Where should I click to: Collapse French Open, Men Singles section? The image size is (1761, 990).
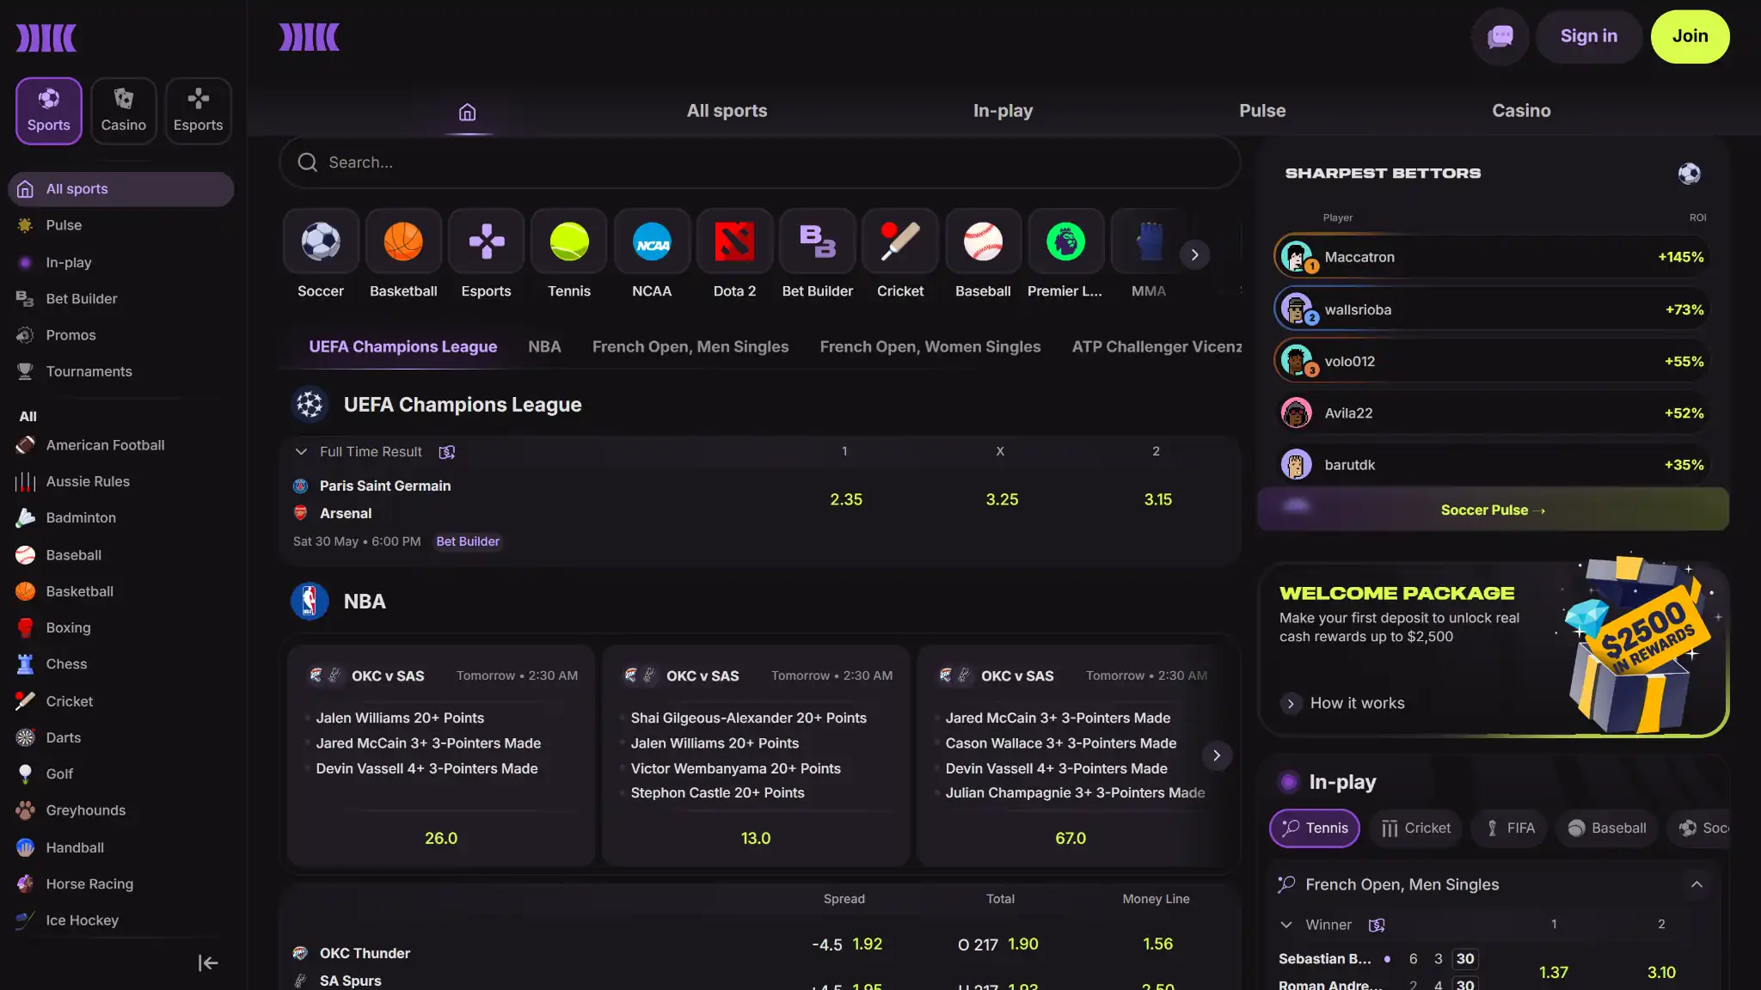pyautogui.click(x=1697, y=885)
